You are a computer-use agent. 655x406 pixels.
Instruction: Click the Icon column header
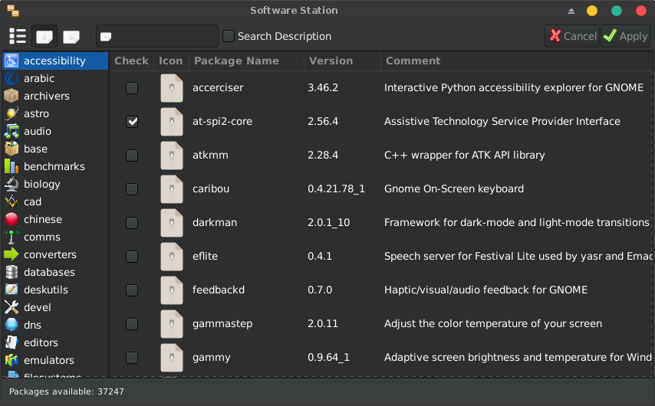(x=171, y=61)
